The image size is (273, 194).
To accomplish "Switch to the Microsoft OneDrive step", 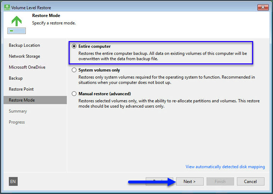I will click(x=27, y=67).
